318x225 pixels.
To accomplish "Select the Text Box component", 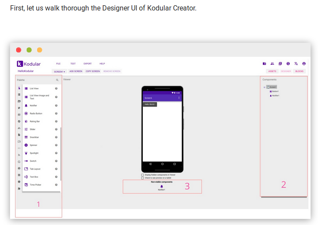I will (x=41, y=177).
